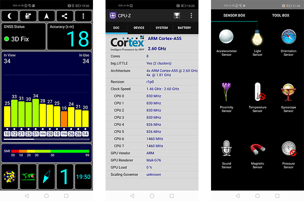Open the SYSTEM tab in CPU-Z
This screenshot has height=201, width=304.
click(x=161, y=28)
